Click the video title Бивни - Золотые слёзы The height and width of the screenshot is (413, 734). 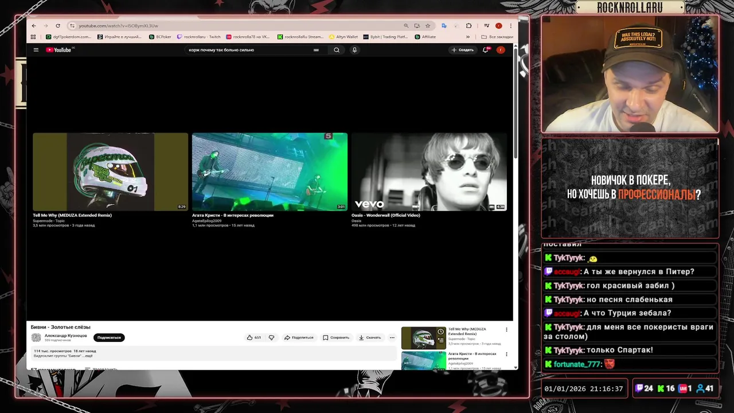click(61, 327)
